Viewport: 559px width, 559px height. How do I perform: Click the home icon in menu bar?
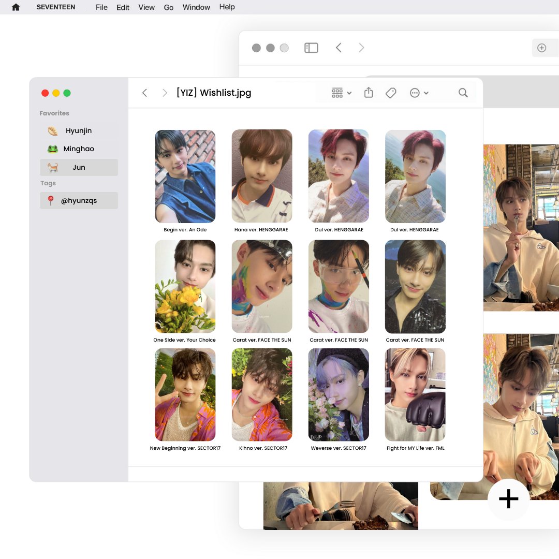pos(16,7)
